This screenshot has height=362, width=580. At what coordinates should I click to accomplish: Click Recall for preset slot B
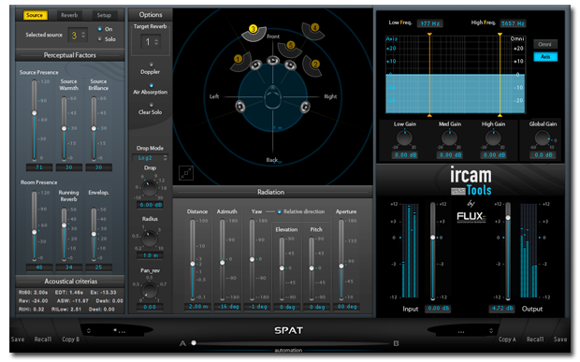point(535,340)
